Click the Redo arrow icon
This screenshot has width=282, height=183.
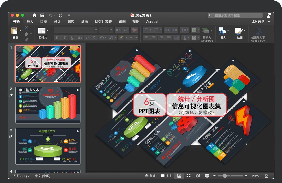[x=60, y=15]
